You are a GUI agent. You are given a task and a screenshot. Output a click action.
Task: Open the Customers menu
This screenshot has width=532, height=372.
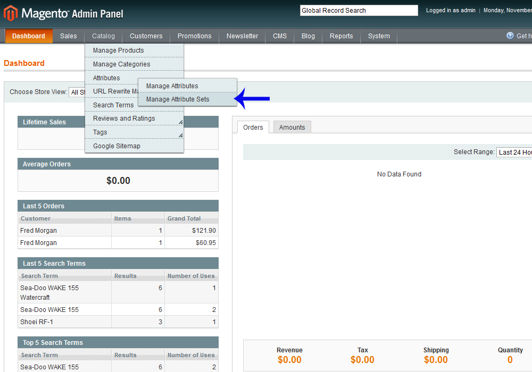tap(146, 36)
